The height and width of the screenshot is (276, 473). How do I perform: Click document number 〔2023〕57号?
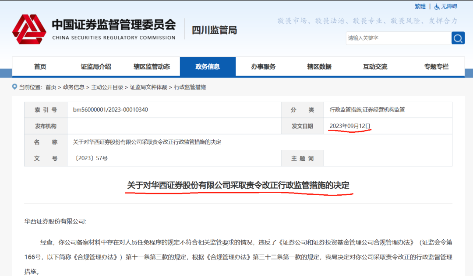tap(90, 158)
